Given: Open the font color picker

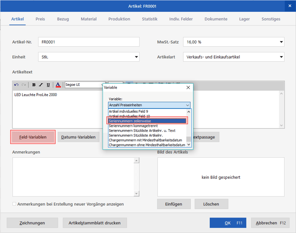Looking at the screenshot, I should [58, 85].
